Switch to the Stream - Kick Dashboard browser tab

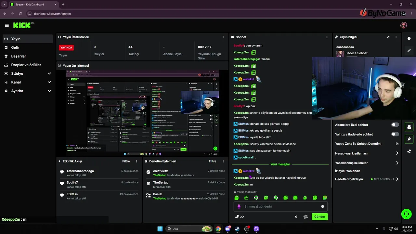point(33,5)
